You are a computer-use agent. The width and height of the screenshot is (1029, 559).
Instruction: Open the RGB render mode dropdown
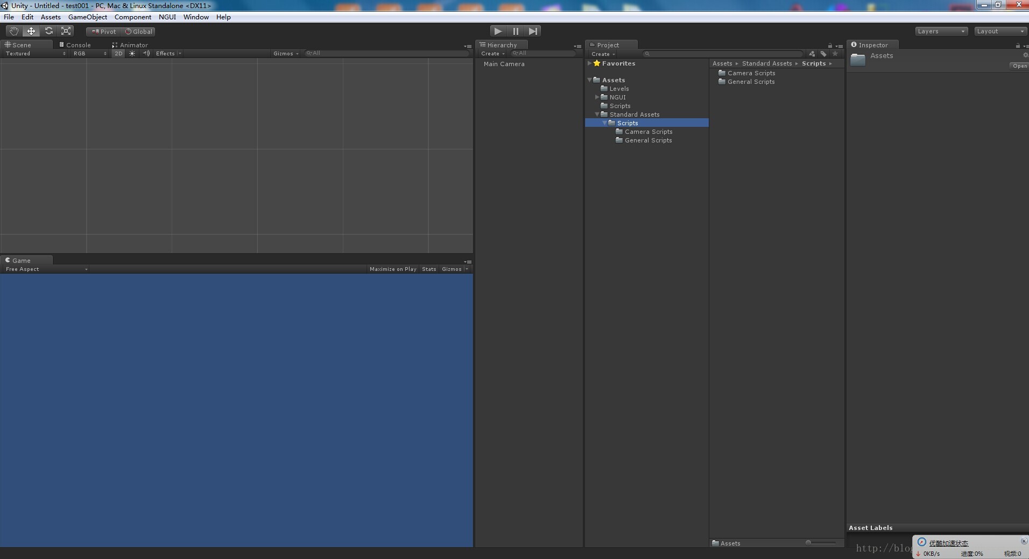90,54
